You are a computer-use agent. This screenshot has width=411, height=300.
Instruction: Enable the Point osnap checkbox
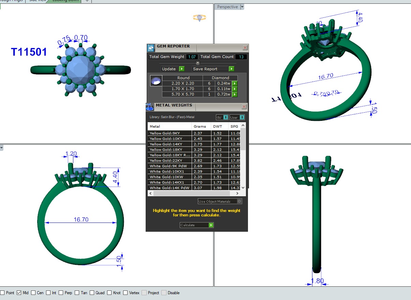coord(2,293)
